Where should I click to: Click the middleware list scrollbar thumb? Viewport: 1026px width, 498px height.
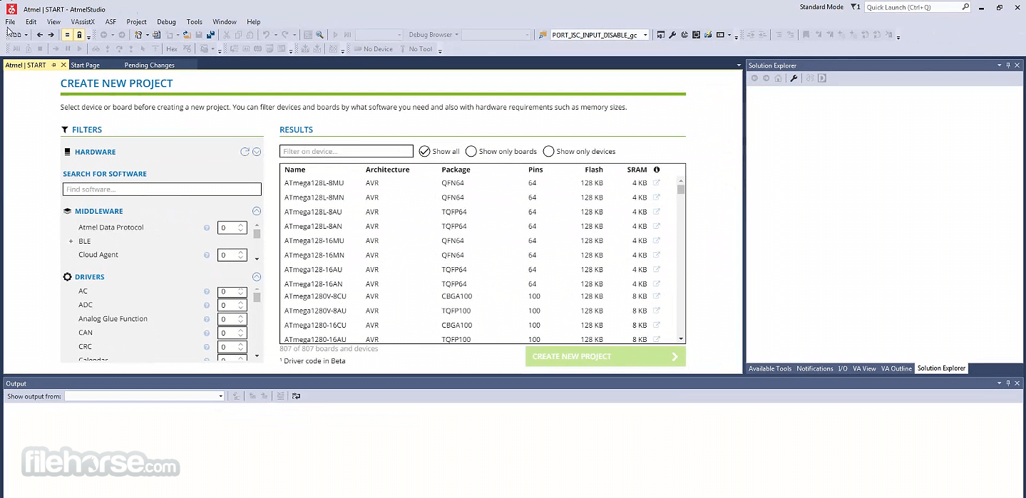257,234
